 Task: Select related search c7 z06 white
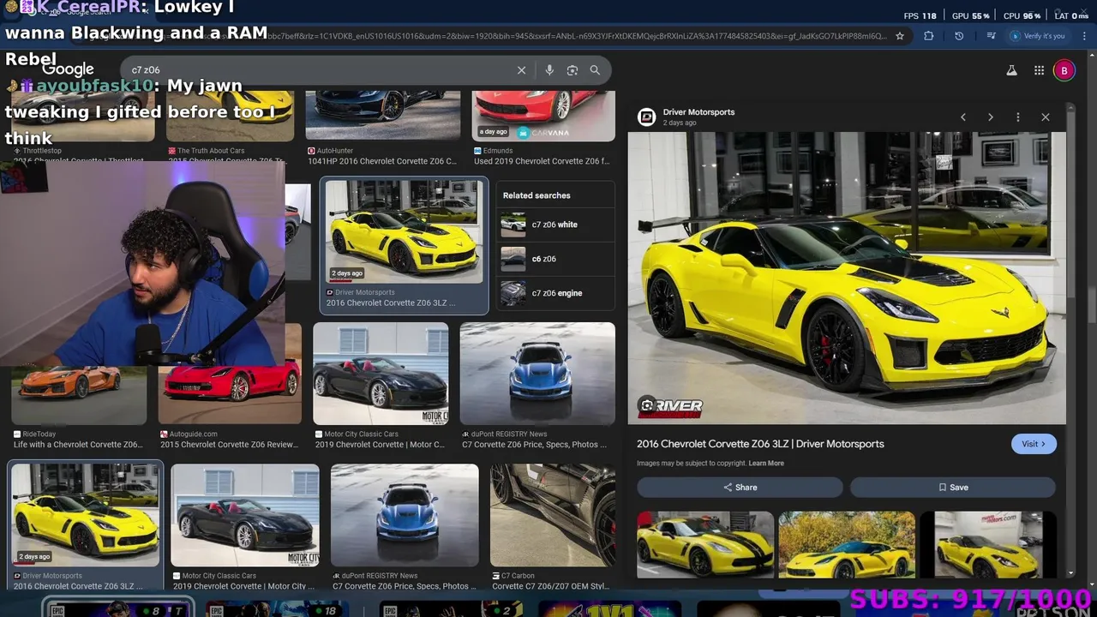point(555,225)
